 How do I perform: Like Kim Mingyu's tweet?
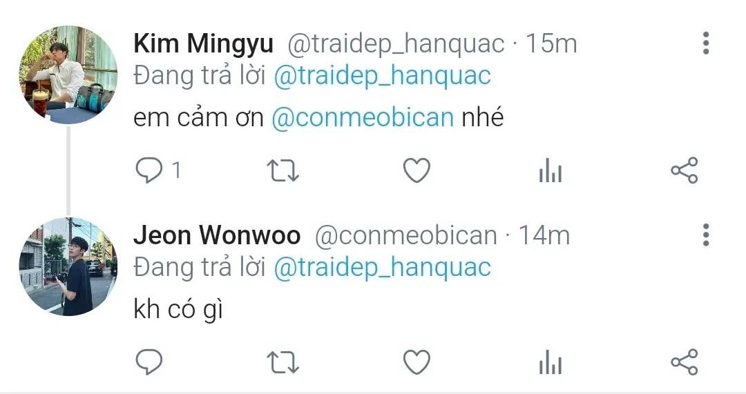(x=417, y=170)
